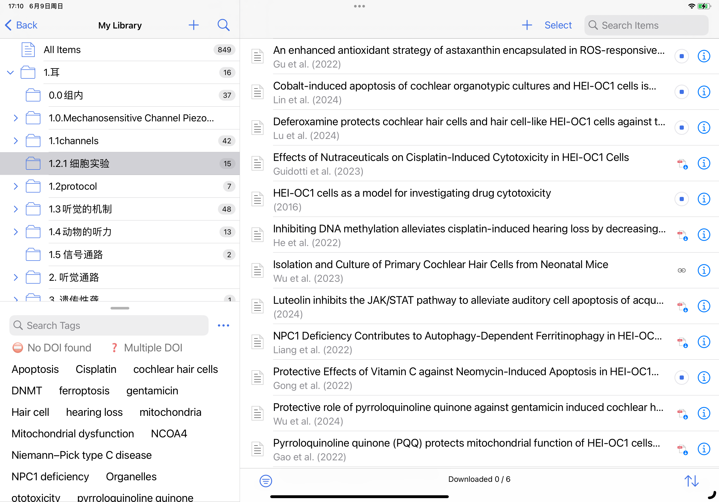Tap the Wi-Fi status icon

(x=692, y=6)
